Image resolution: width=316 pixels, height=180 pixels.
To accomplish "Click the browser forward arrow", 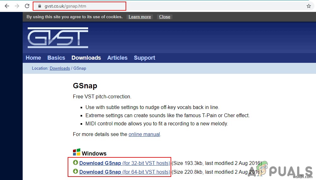I will click(17, 6).
